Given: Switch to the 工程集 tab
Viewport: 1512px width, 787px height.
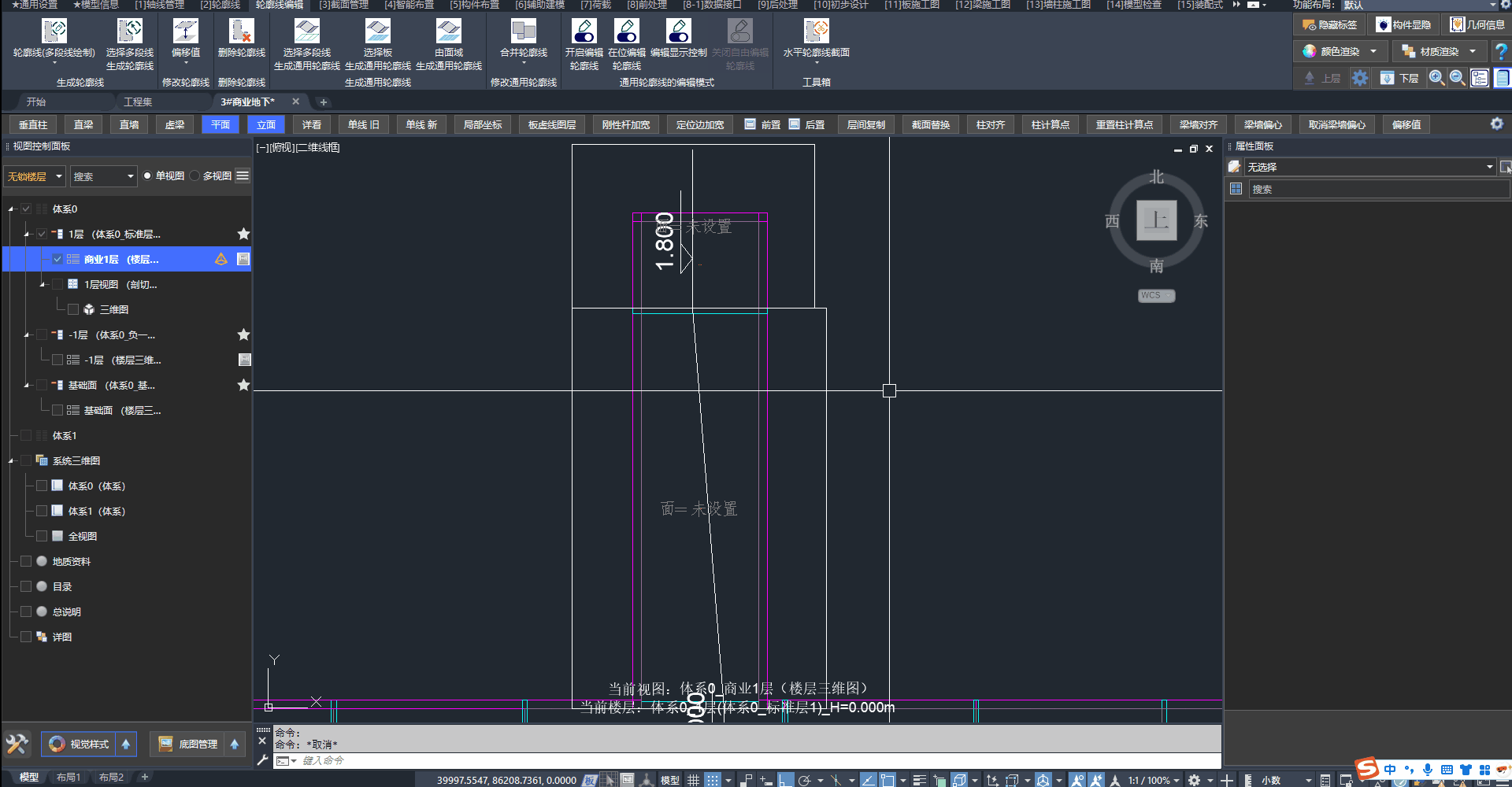Looking at the screenshot, I should tap(138, 102).
